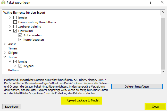This screenshot has width=167, height=111.
Task: Collapse krrrcks group under Tasten
Action: click(10, 61)
